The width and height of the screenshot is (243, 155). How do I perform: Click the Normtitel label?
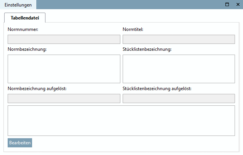coord(133,29)
